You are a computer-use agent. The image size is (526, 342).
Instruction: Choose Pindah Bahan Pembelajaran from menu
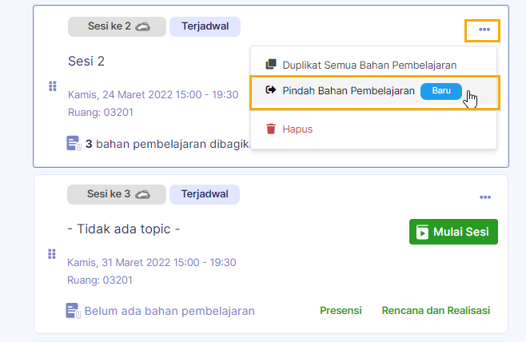click(x=349, y=91)
